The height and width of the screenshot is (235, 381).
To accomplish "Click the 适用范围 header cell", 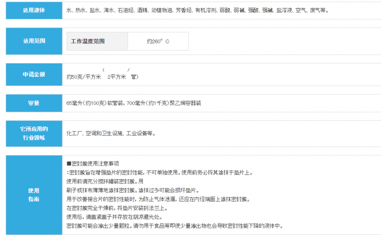I will (34, 41).
